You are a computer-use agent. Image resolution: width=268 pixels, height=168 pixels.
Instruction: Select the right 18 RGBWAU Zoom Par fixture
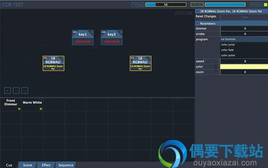140,63
